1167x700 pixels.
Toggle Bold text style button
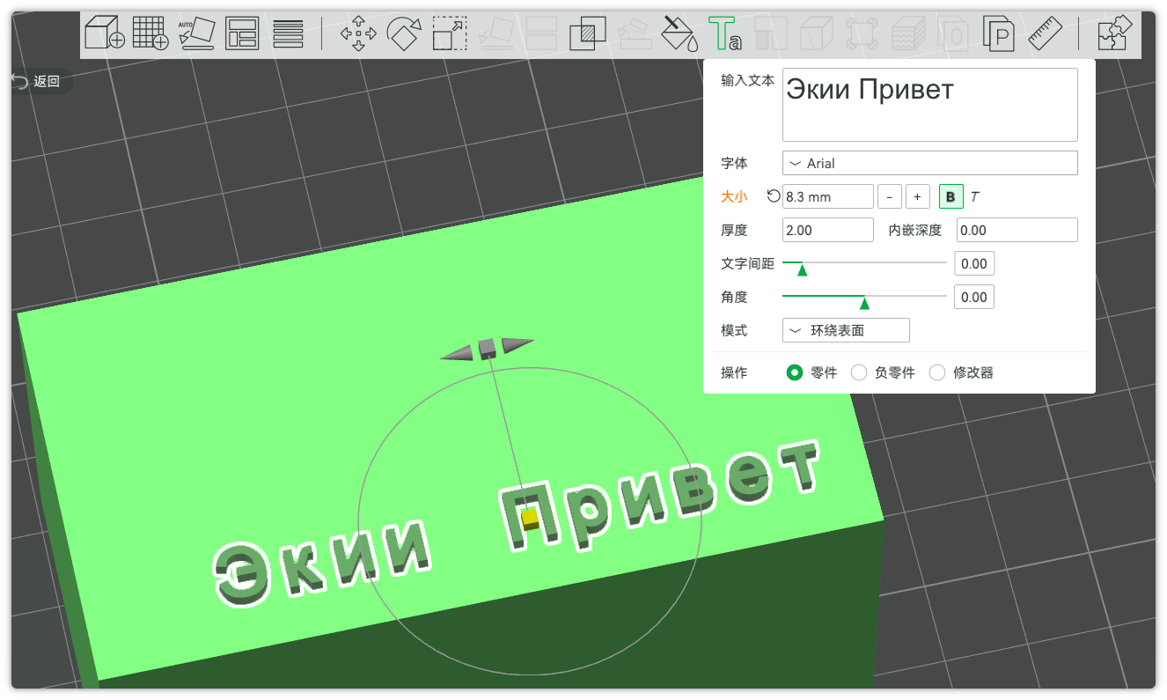coord(950,196)
